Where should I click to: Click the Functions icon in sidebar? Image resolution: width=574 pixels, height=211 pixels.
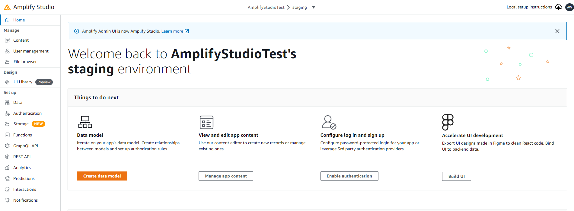[7, 135]
